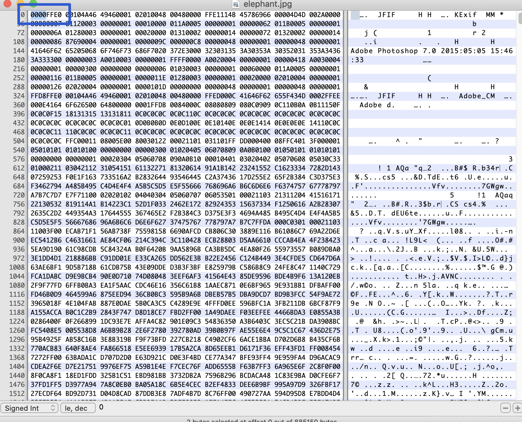The height and width of the screenshot is (422, 522).
Task: Click hex word 655F434D
Action: [290, 96]
